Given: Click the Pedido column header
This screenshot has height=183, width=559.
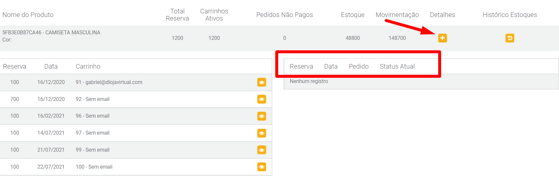Looking at the screenshot, I should [359, 66].
